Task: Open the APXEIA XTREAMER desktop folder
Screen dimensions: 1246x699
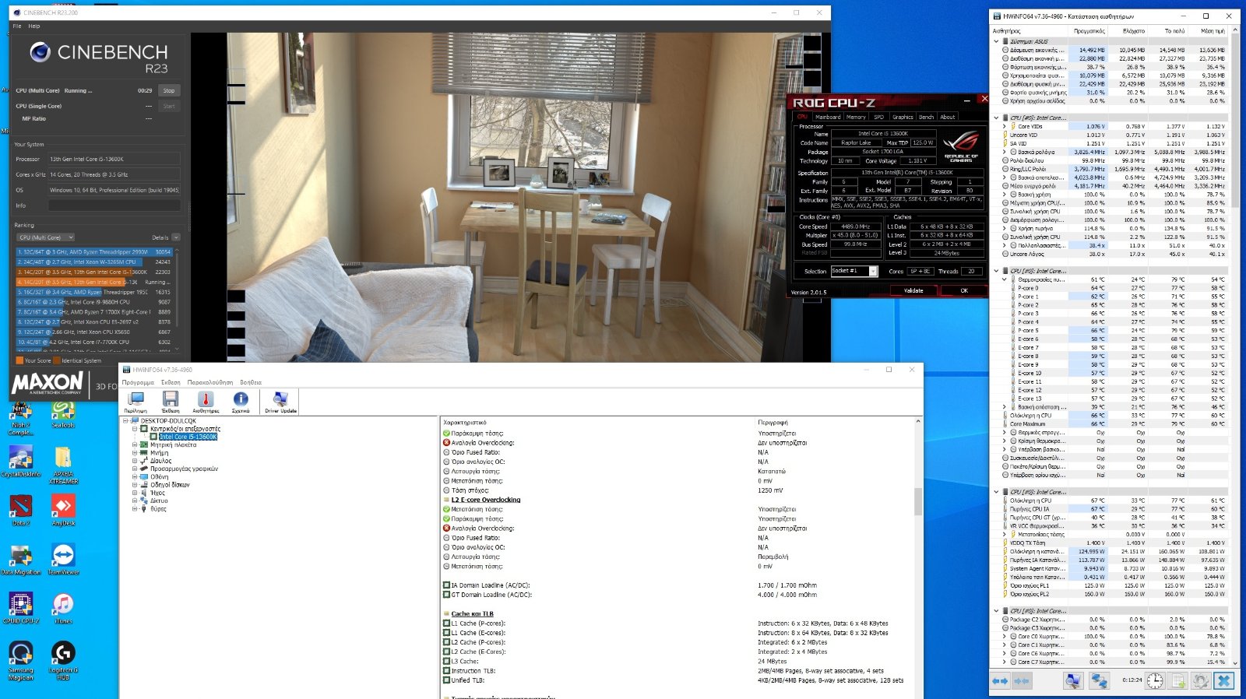Action: point(63,465)
